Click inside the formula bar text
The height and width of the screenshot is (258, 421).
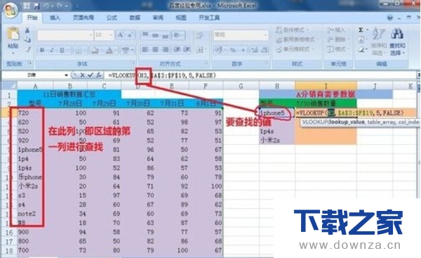[162, 75]
